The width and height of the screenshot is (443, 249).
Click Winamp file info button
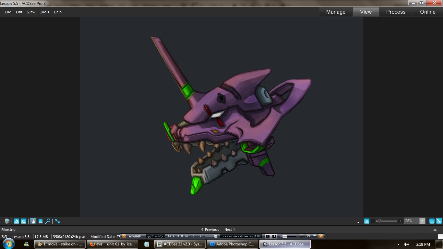[268, 236]
